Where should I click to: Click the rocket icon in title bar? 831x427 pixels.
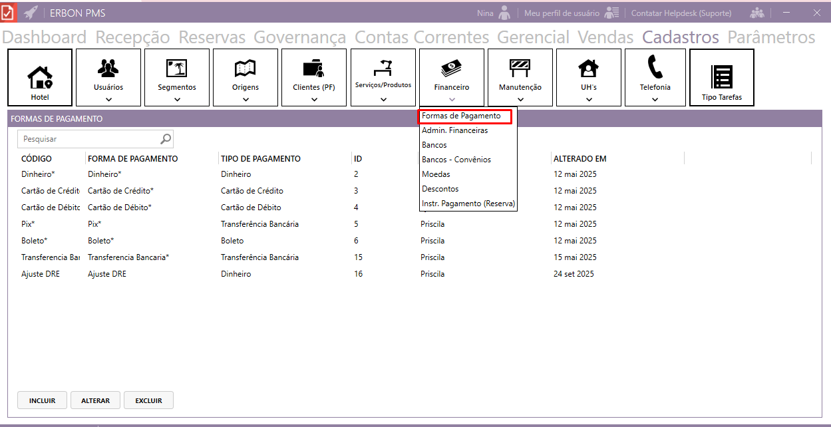point(31,13)
